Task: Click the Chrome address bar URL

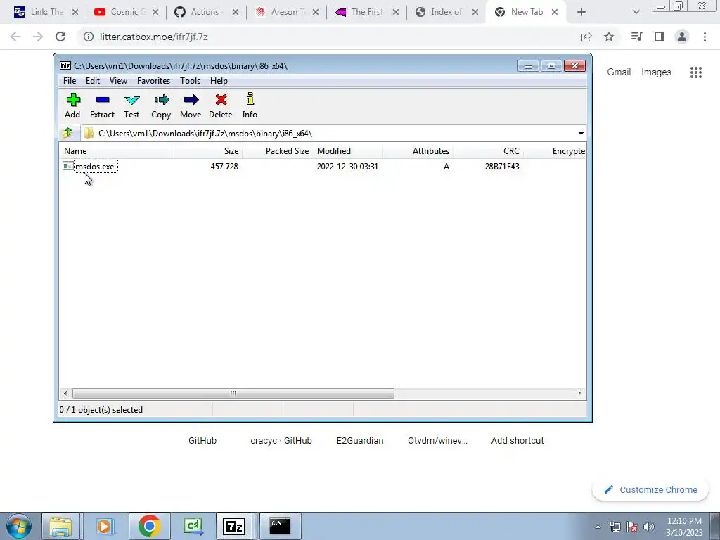Action: 153,37
